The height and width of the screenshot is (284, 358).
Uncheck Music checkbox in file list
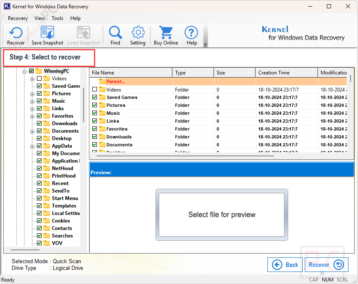[x=94, y=113]
